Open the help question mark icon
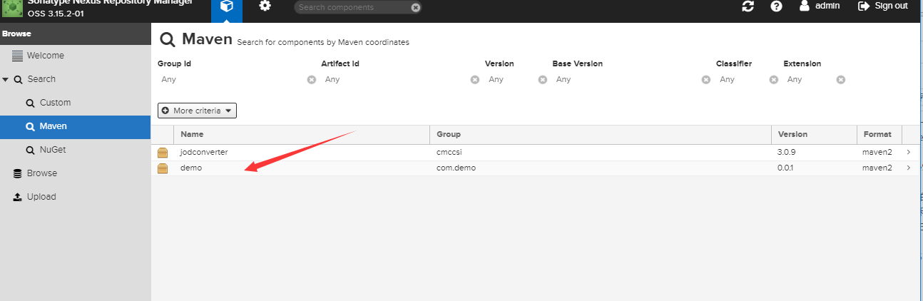The width and height of the screenshot is (923, 301). tap(777, 6)
